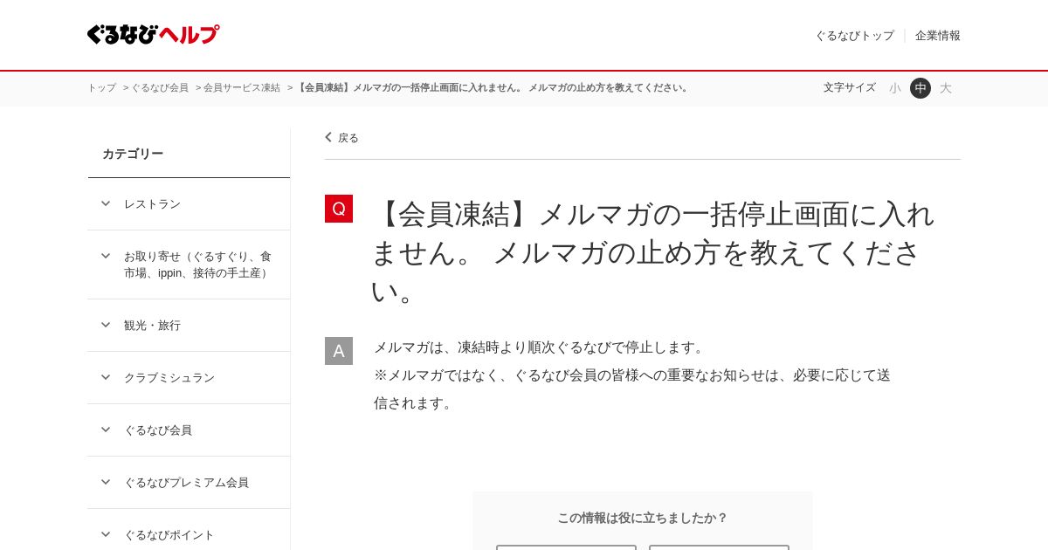Viewport: 1048px width, 550px height.
Task: Select お取り寄せ（ぐるすぐり、食市場） category label
Action: coord(198,265)
